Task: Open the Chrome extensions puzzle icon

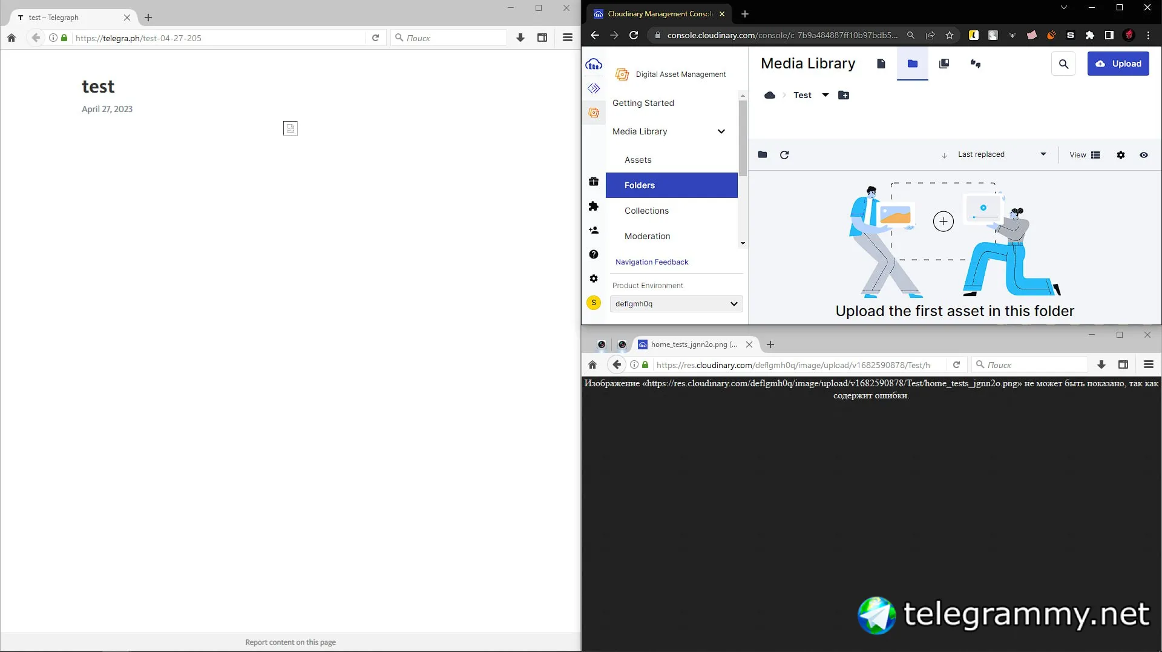Action: tap(1090, 35)
